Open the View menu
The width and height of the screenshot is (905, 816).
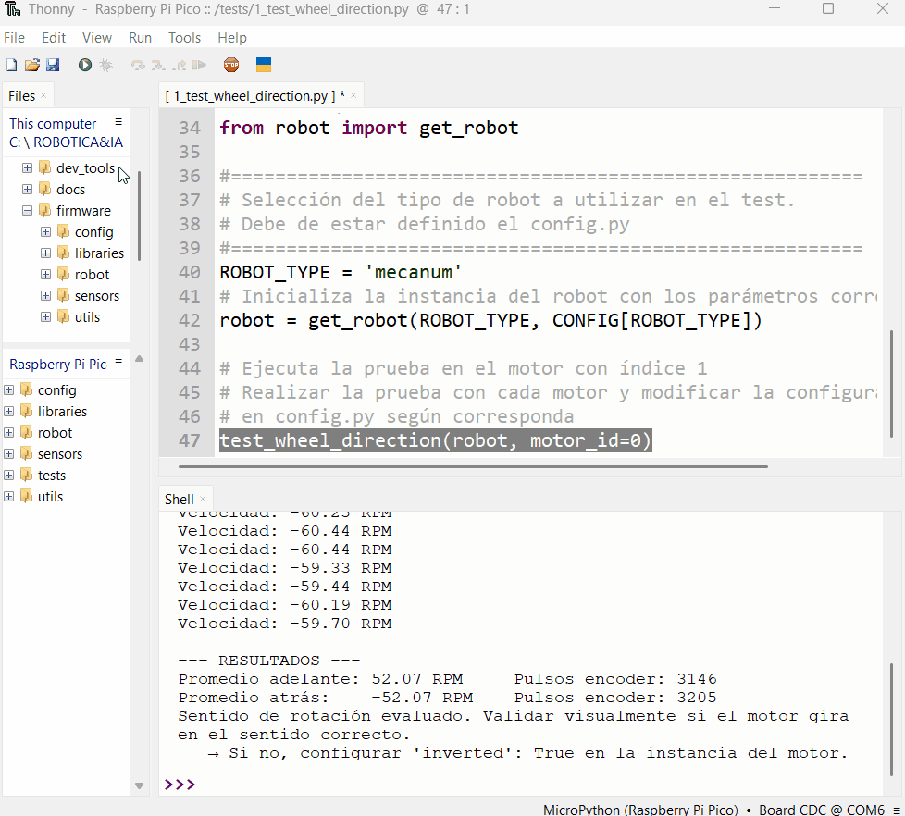point(97,38)
